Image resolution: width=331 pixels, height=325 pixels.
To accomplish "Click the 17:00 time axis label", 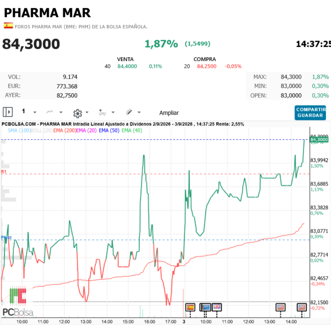I will pos(170,322).
